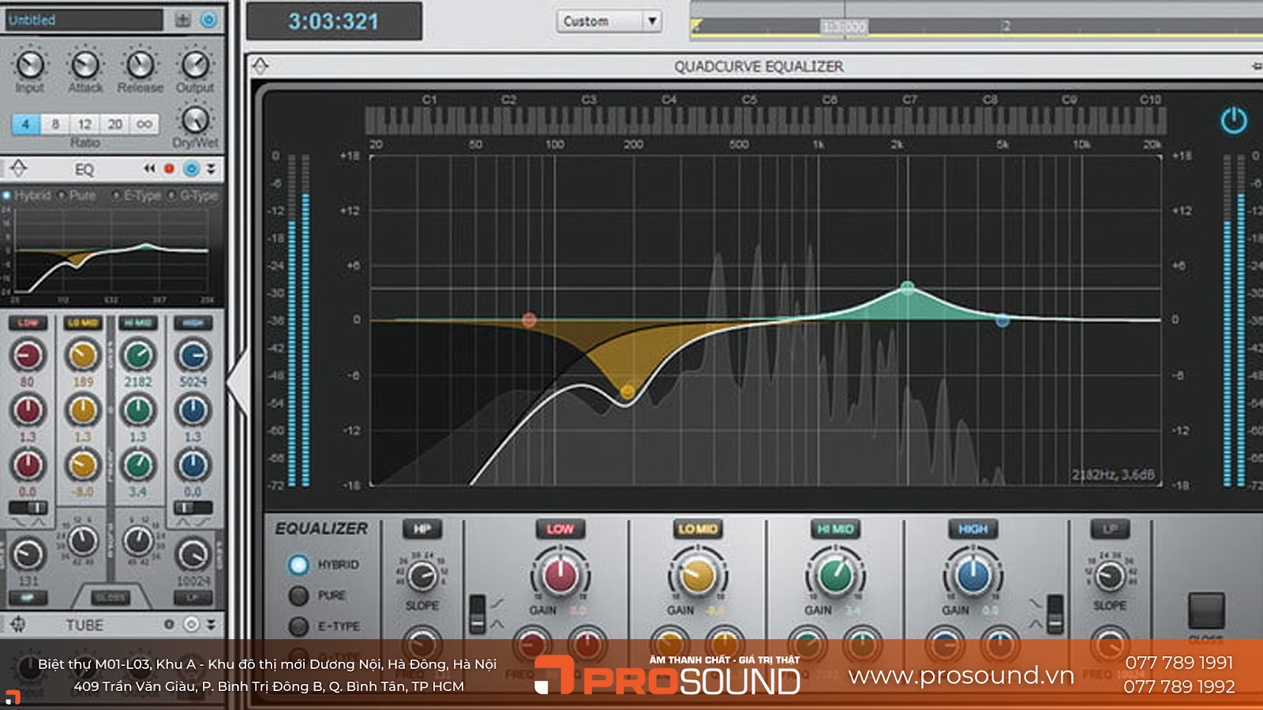1263x710 pixels.
Task: Click the TUBE module power icon
Action: [x=191, y=625]
